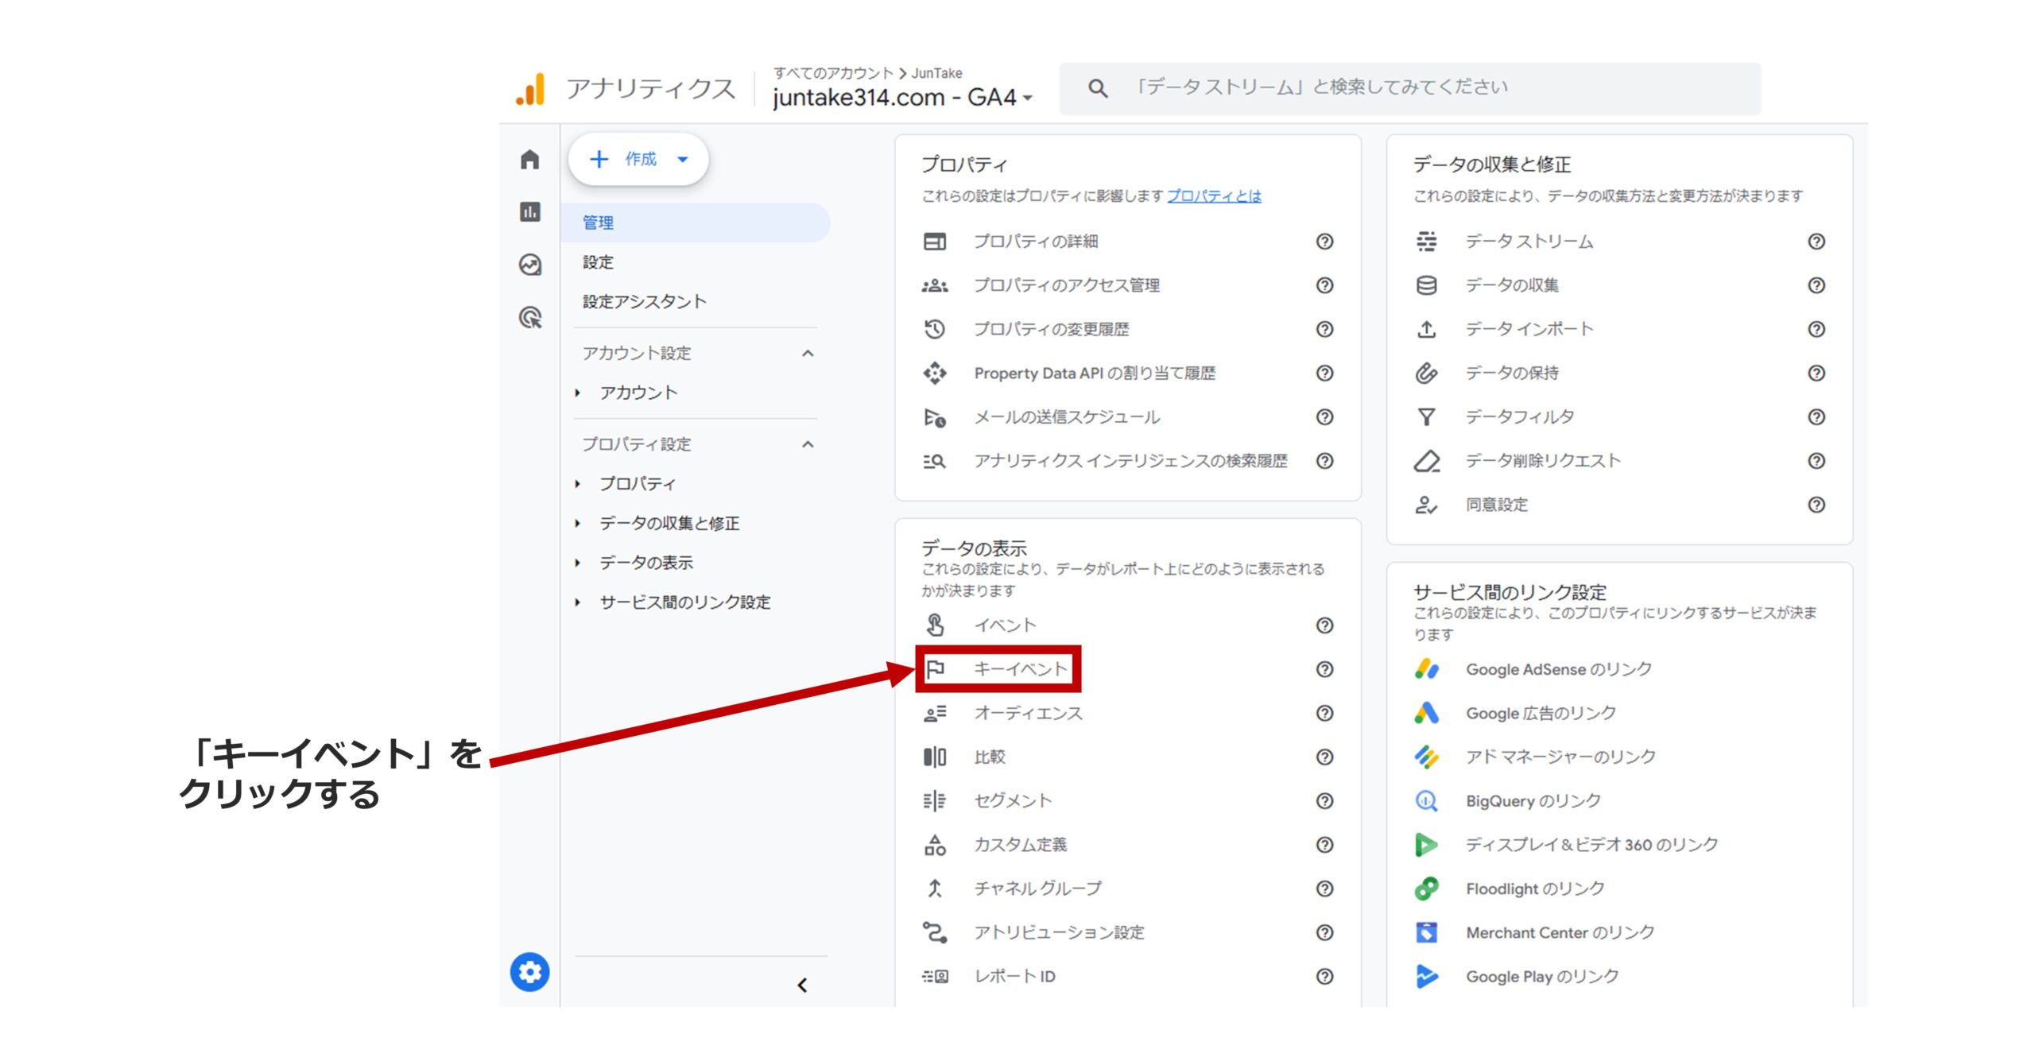Open the データストリーム icon
Screen dimensions: 2035x1061
click(x=1427, y=242)
